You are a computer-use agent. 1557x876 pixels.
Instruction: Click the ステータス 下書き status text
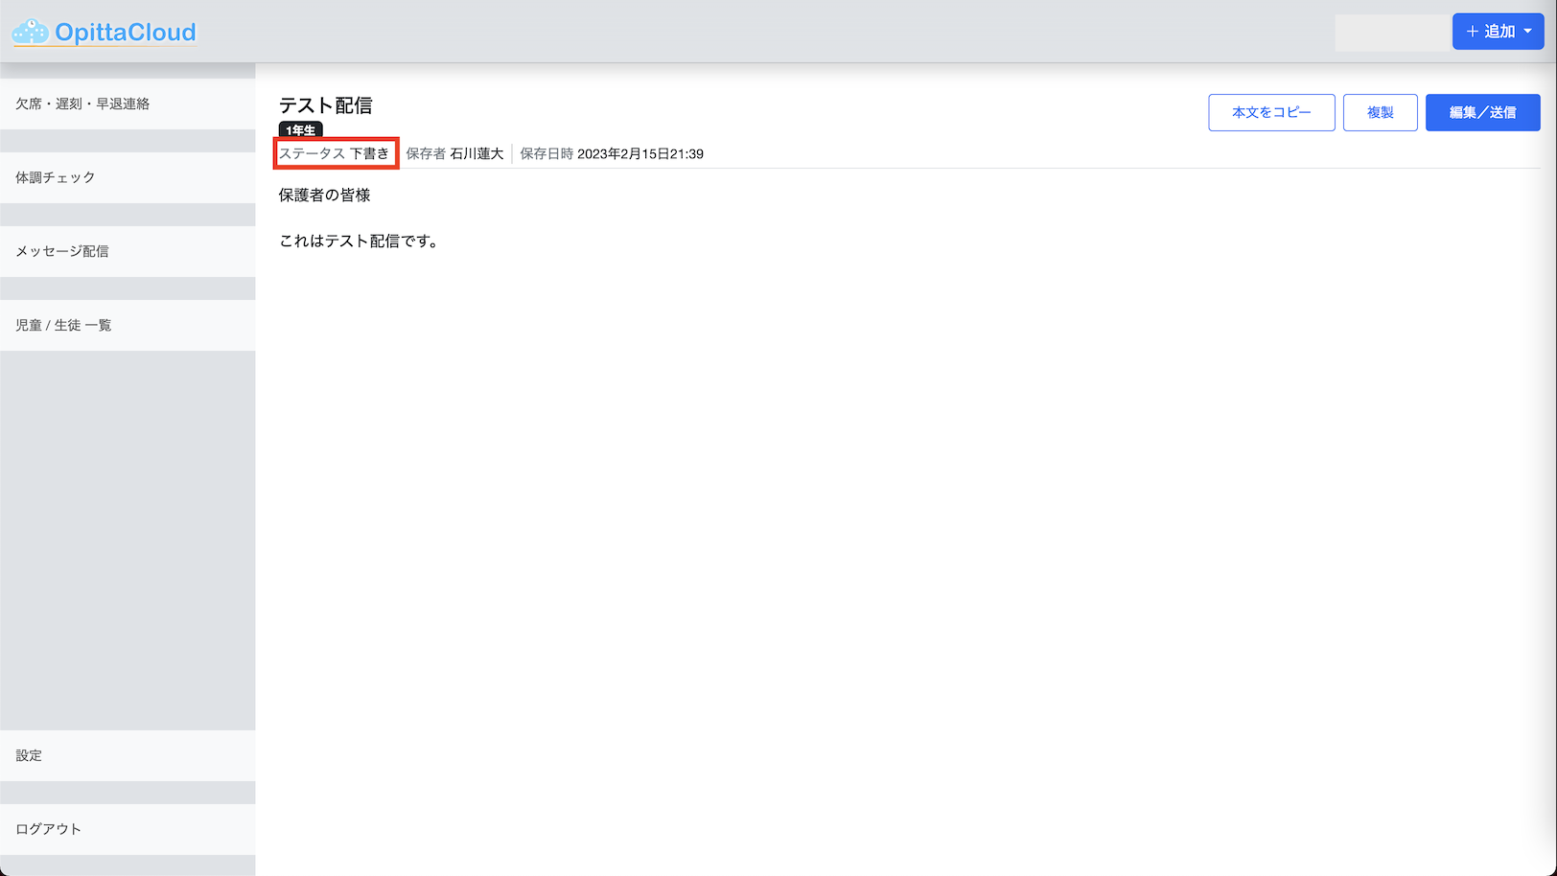[335, 153]
